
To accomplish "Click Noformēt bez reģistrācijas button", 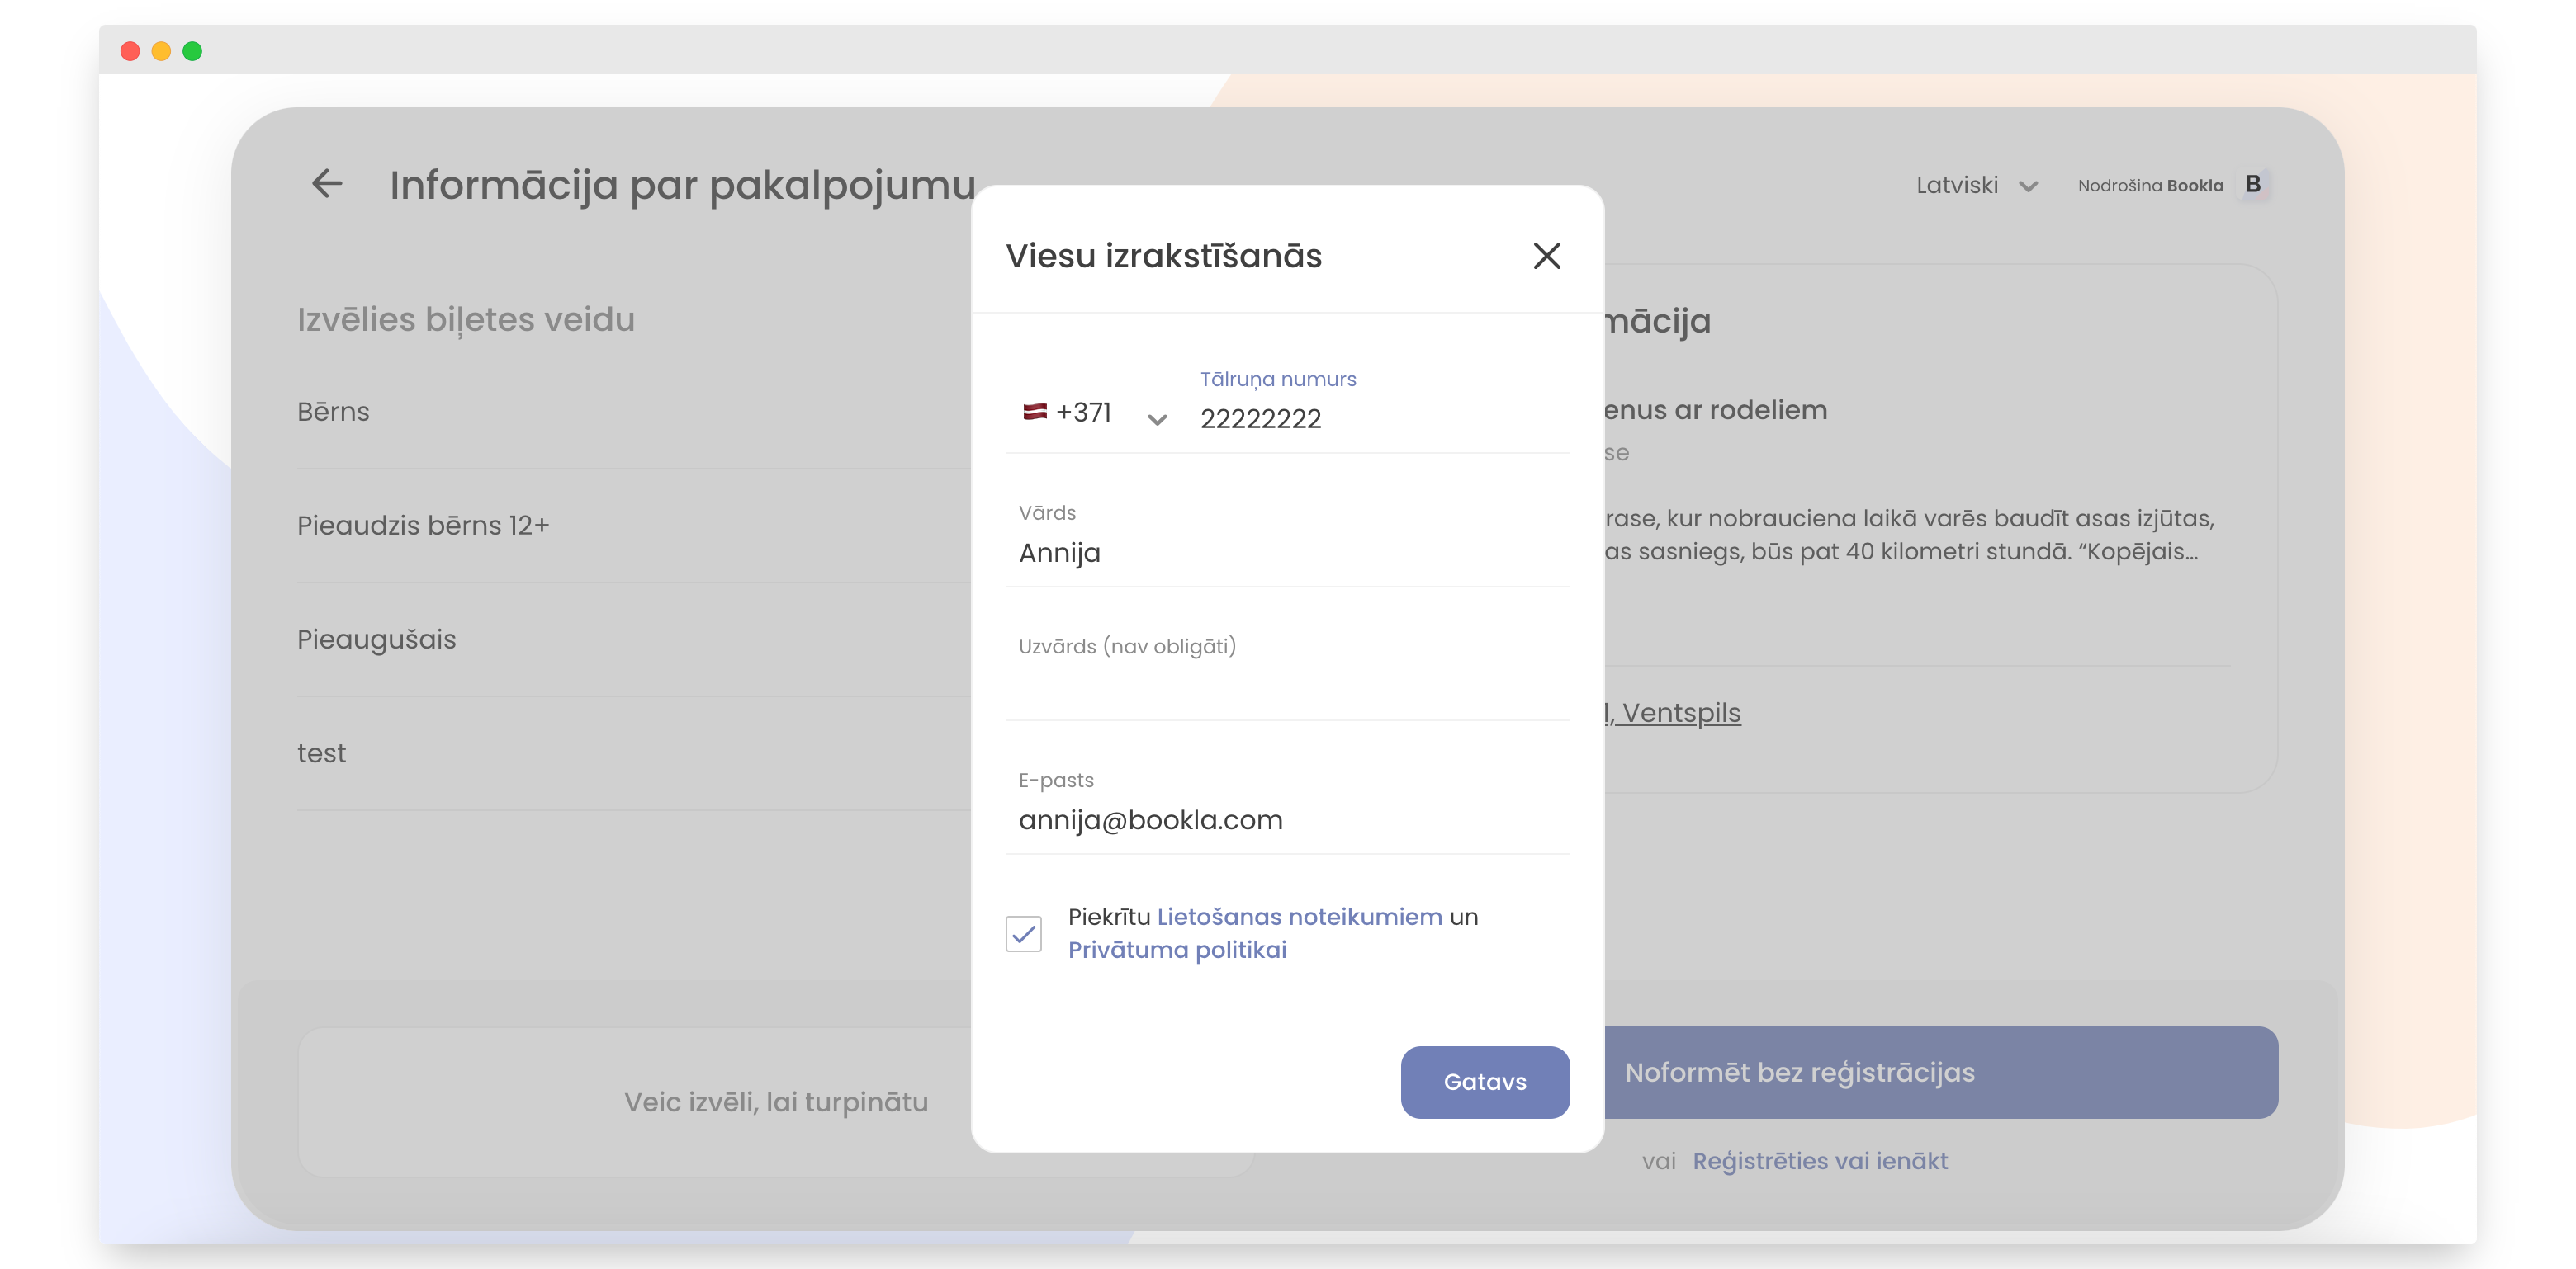I will point(1940,1072).
